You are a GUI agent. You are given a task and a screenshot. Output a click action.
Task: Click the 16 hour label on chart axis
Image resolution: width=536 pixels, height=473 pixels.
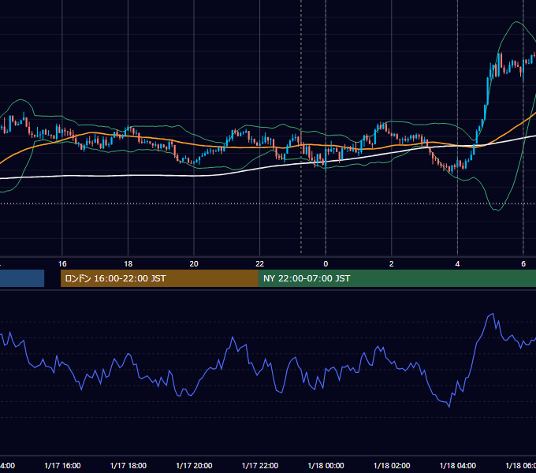[62, 264]
